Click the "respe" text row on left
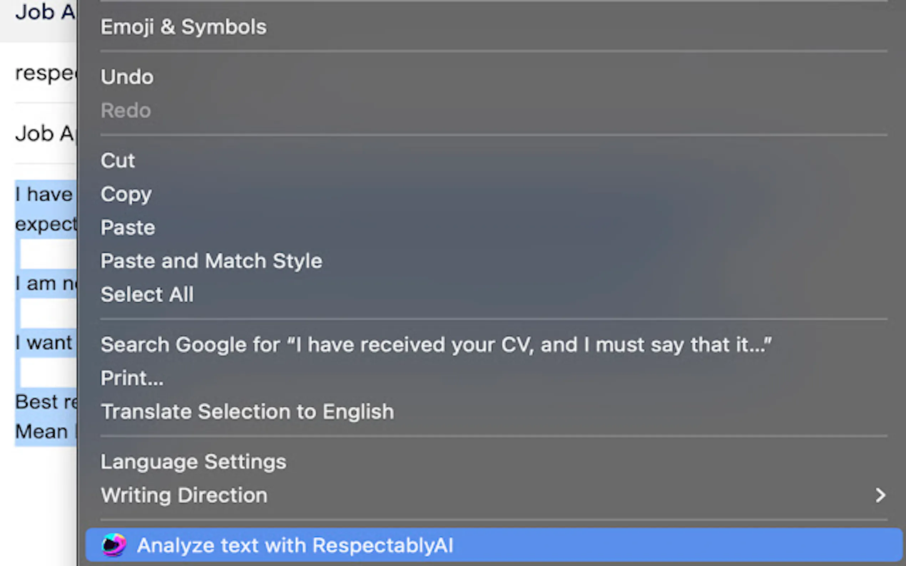Viewport: 906px width, 566px height. [45, 73]
